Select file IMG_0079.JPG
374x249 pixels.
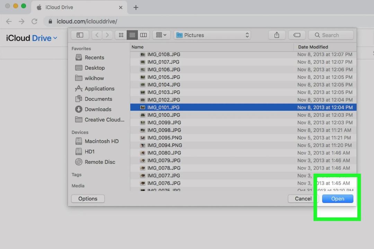point(243,160)
